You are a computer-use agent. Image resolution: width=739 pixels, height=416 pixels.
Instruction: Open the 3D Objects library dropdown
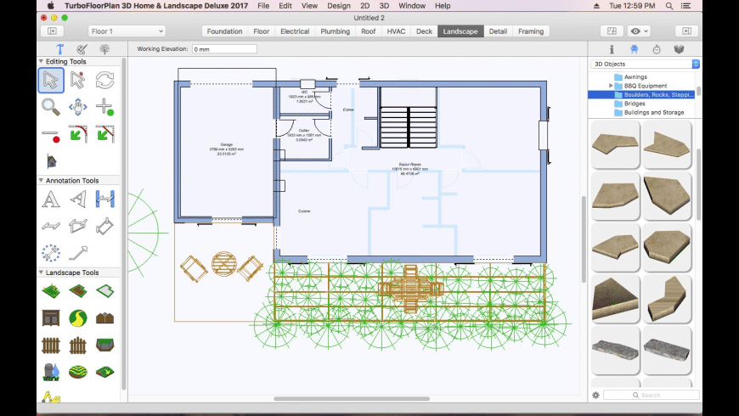(645, 64)
